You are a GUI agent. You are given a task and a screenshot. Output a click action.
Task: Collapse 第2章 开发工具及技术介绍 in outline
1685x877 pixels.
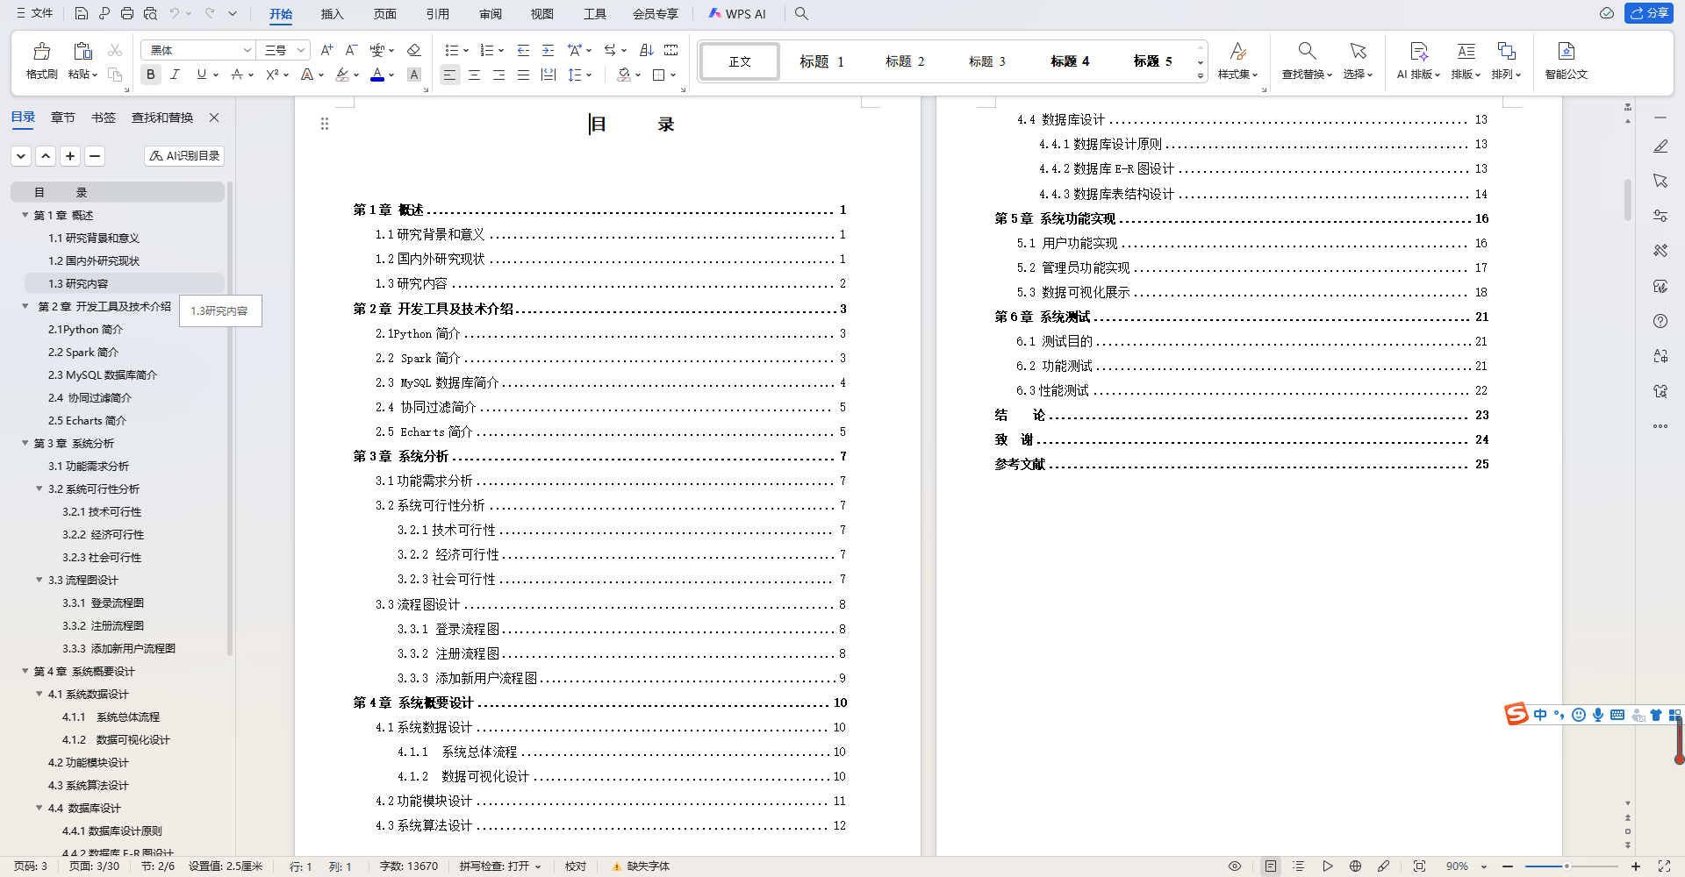[25, 306]
